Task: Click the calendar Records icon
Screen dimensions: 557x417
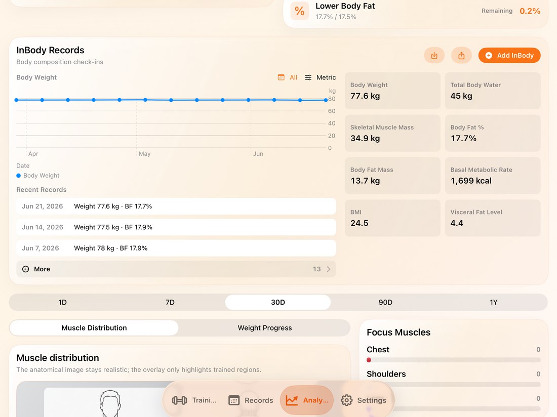Action: click(234, 400)
